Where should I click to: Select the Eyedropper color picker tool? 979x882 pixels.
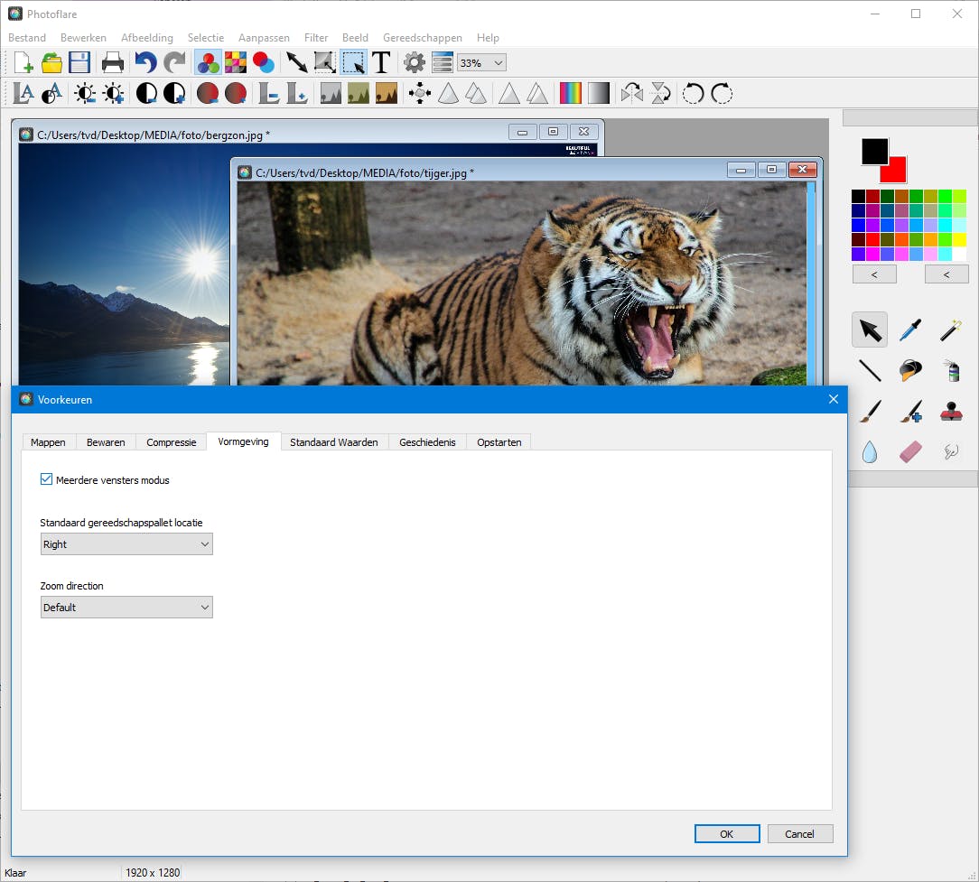pos(910,330)
